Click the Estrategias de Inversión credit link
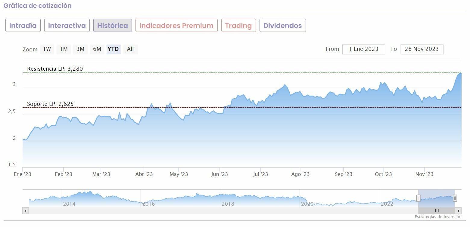The height and width of the screenshot is (227, 470). click(x=438, y=217)
